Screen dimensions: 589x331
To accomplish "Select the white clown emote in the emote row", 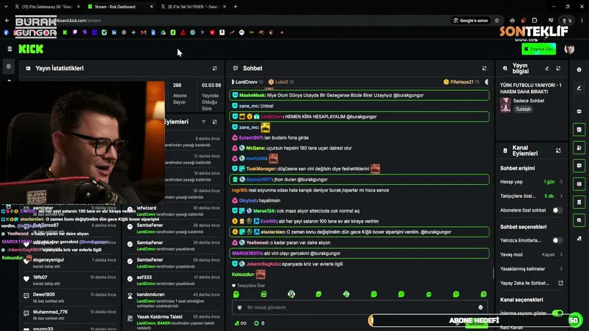I will click(291, 294).
